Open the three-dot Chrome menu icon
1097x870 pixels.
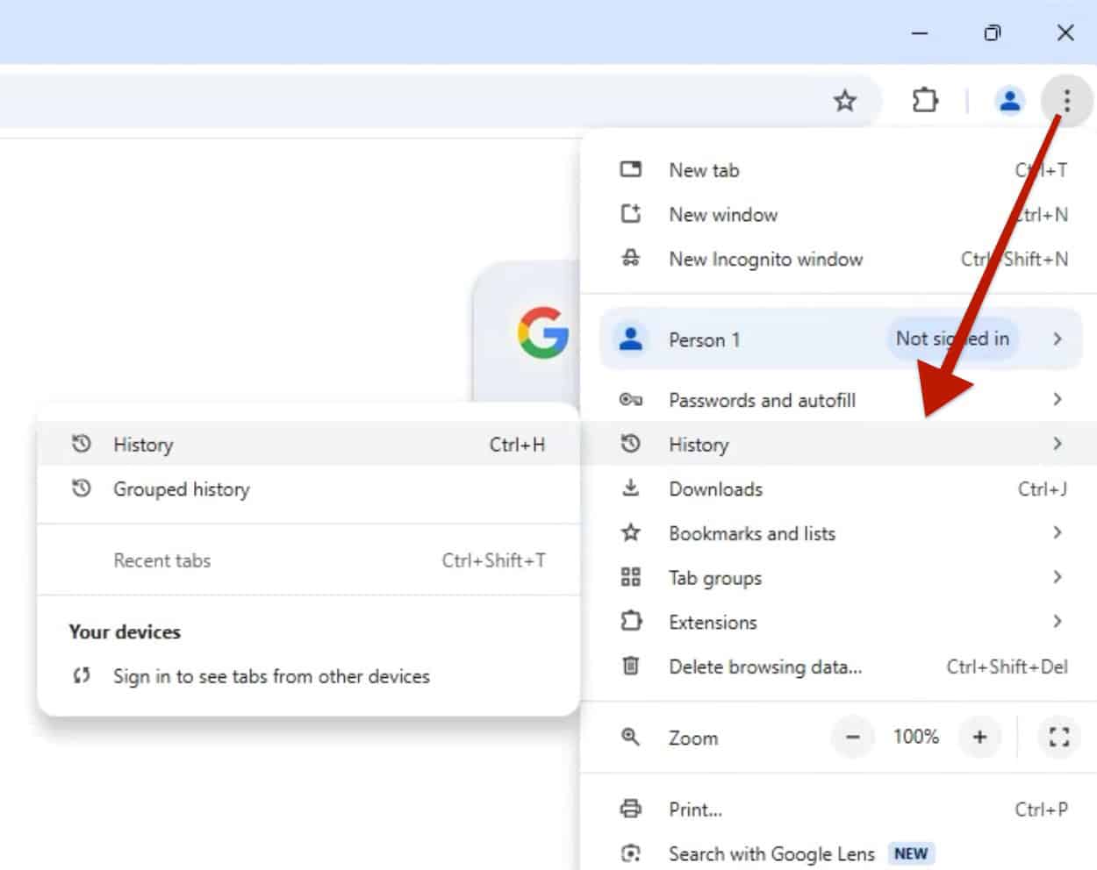point(1066,100)
